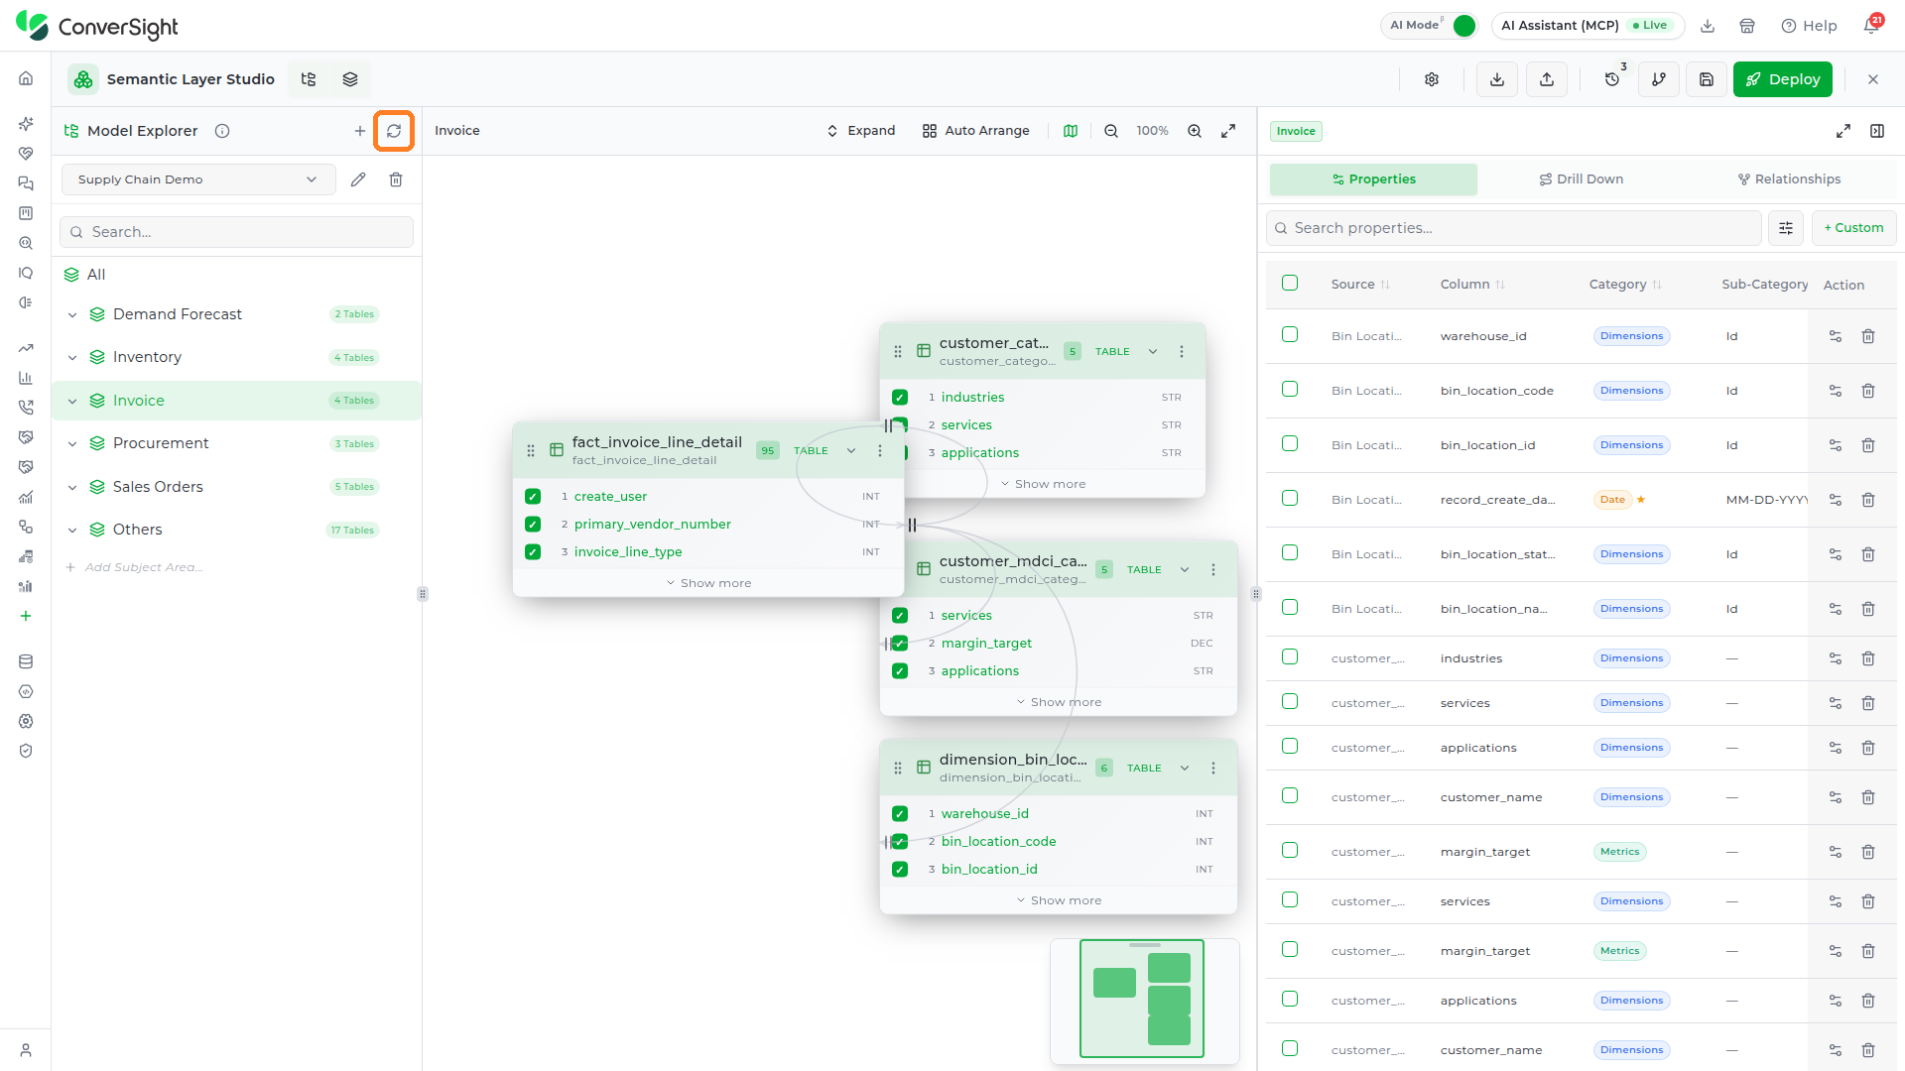Click the + Custom button
This screenshot has width=1905, height=1071.
click(x=1853, y=228)
